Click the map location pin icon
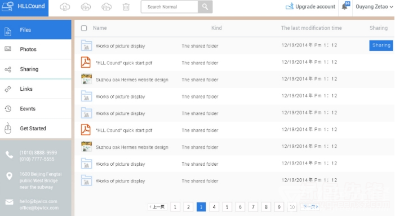 pos(10,176)
